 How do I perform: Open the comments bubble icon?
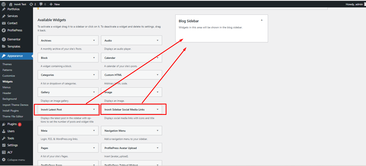coord(41,4)
